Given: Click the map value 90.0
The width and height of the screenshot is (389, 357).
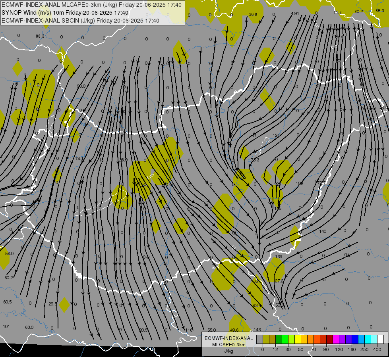Looking at the screenshot, I should pyautogui.click(x=81, y=86).
